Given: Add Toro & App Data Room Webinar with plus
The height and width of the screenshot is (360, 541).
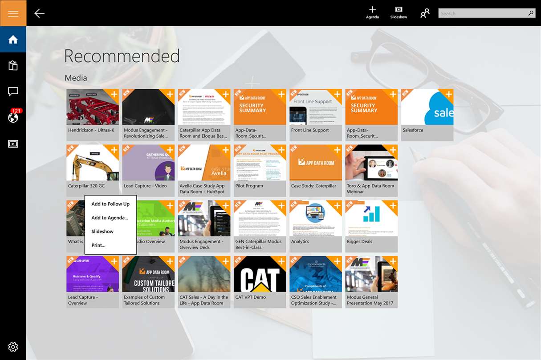Looking at the screenshot, I should click(x=393, y=150).
